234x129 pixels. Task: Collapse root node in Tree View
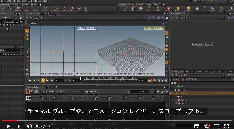coord(172,83)
